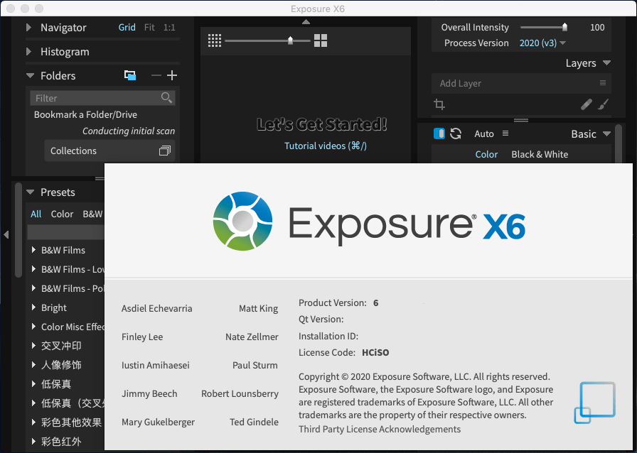This screenshot has height=453, width=637.
Task: Collapse the top panel arrow
Action: pos(306,22)
